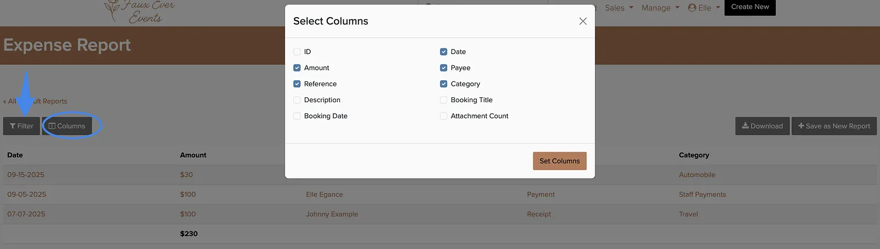
Task: Uncheck the Payee column
Action: tap(443, 68)
